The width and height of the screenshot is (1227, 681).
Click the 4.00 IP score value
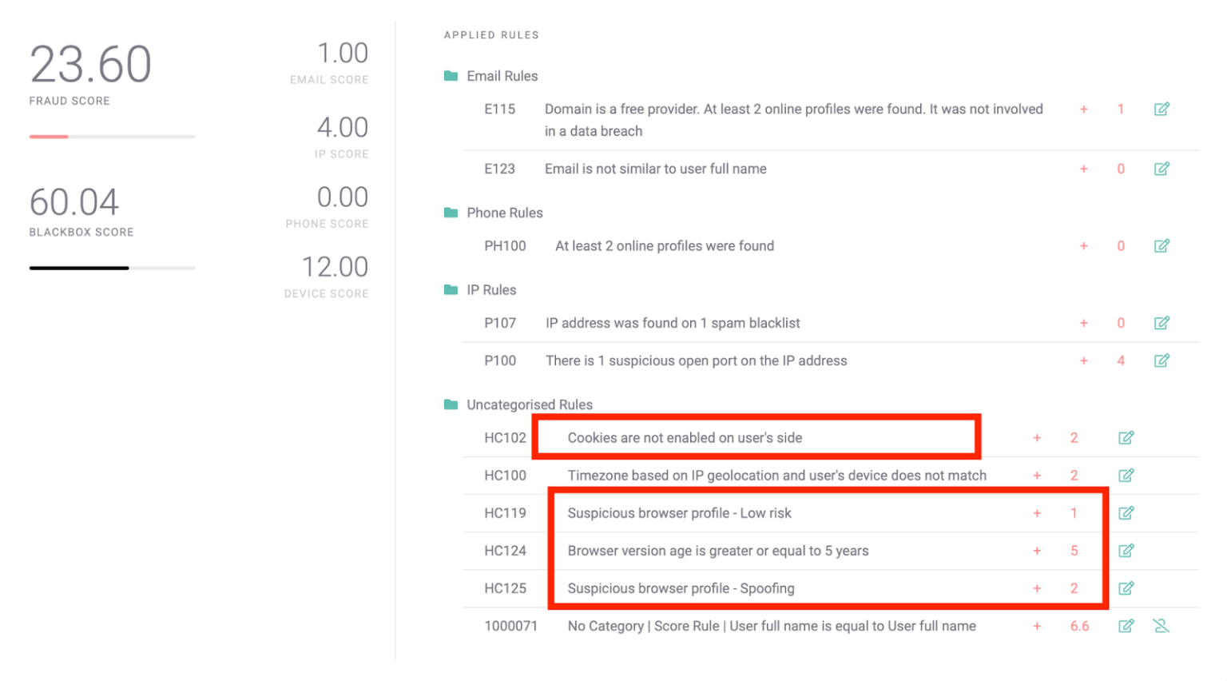pos(342,128)
